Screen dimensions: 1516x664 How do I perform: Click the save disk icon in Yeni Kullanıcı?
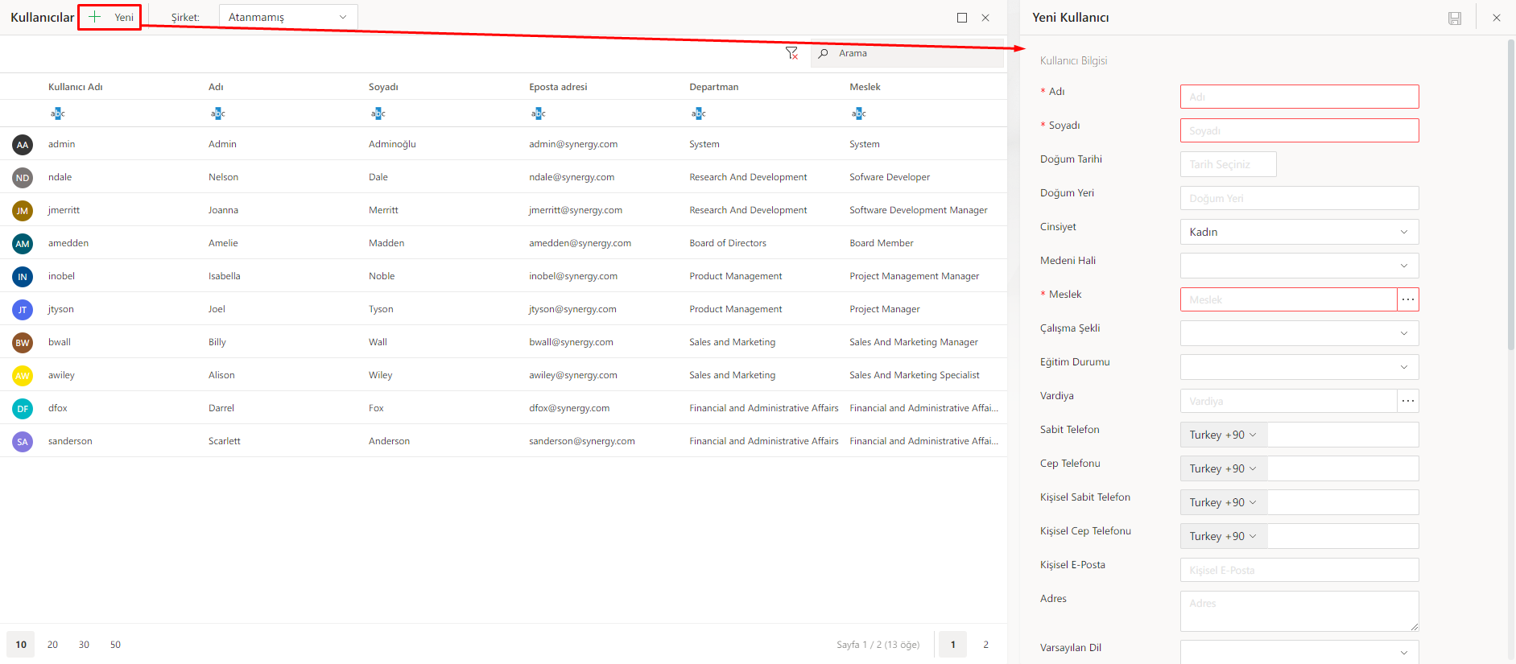1455,18
